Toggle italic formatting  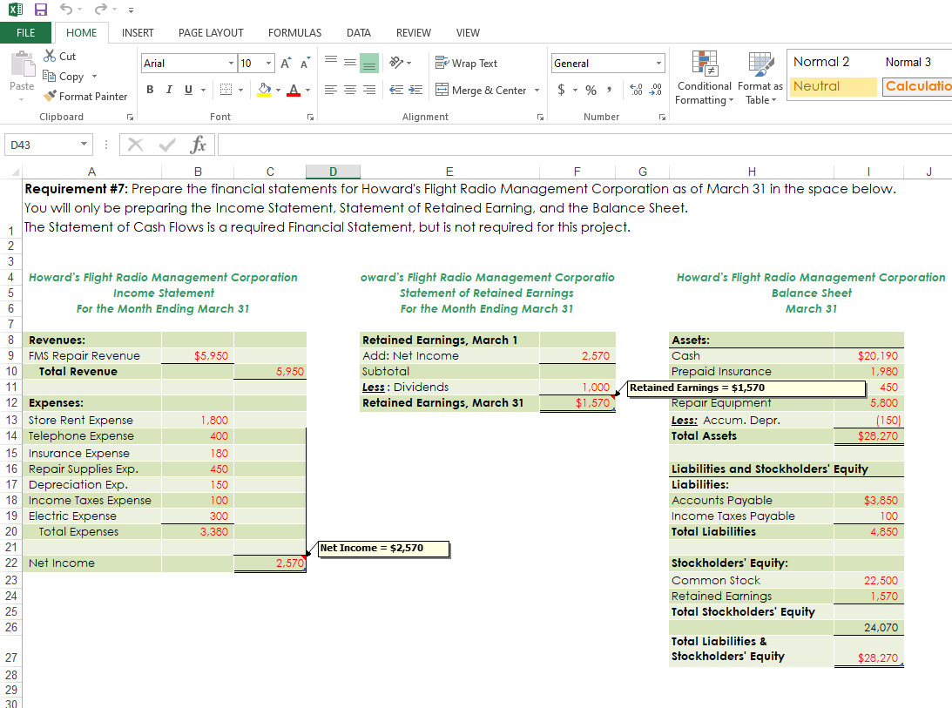pyautogui.click(x=167, y=90)
